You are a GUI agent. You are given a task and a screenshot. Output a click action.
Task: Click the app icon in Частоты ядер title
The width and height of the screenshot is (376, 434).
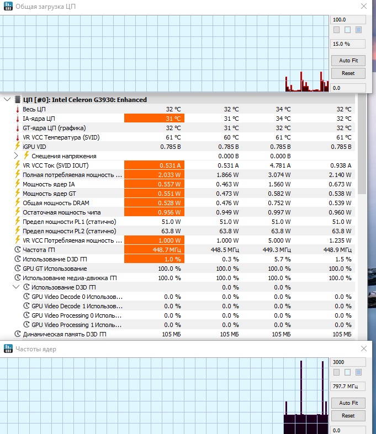click(8, 349)
